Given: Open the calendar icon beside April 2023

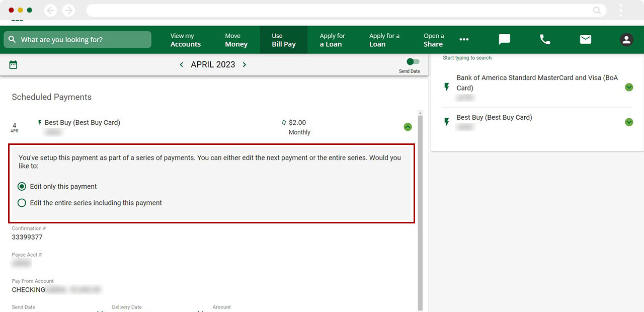Looking at the screenshot, I should coord(14,64).
